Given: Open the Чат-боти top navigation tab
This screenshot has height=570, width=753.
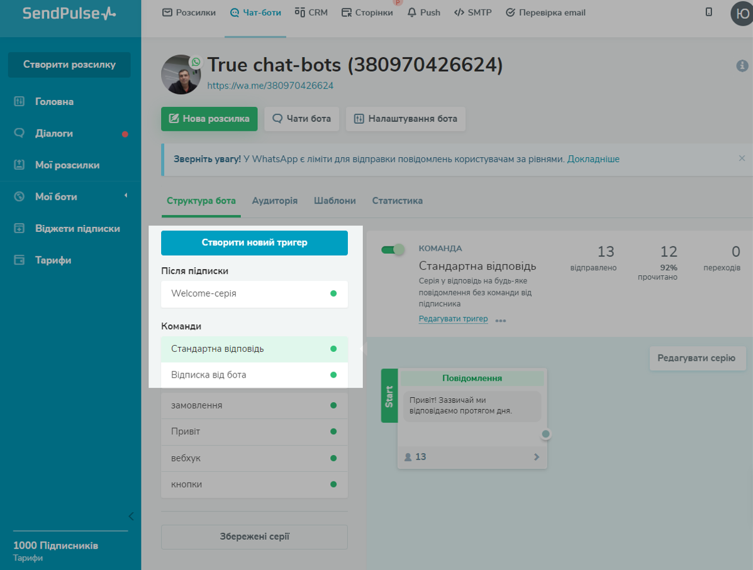Looking at the screenshot, I should click(x=255, y=13).
